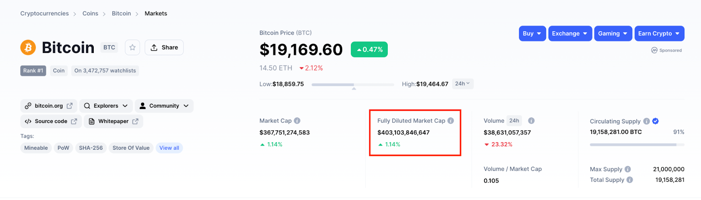This screenshot has height=200, width=701.
Task: Open the 24h low/high range selector
Action: 462,84
